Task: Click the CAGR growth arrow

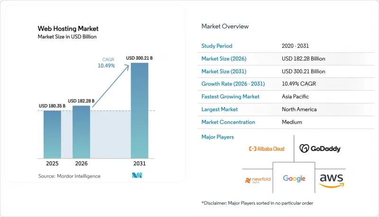Action: pyautogui.click(x=111, y=86)
